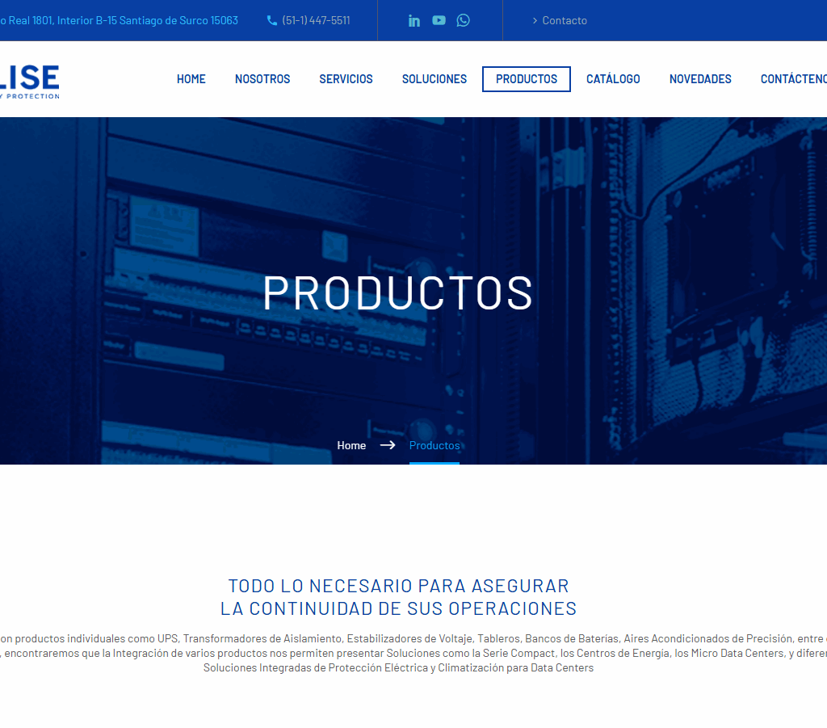The height and width of the screenshot is (728, 827).
Task: Click the large PRODUCTOS banner heading
Action: point(398,293)
